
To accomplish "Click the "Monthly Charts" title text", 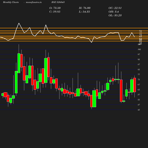I will tap(11, 2).
